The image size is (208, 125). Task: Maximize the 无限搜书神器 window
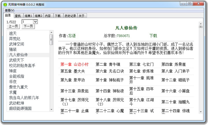click(190, 4)
